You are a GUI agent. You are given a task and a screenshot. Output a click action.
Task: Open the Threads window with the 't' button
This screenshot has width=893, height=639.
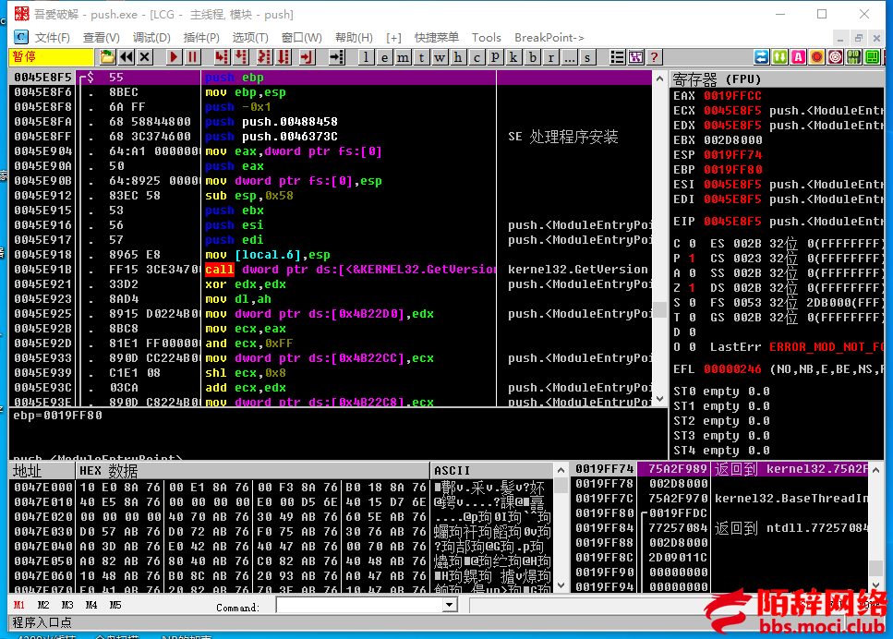pos(421,57)
